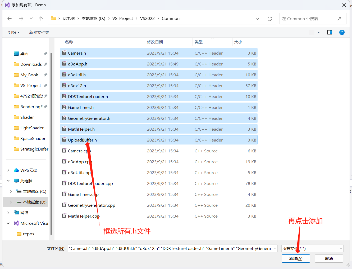Click the 文件名 text field

pos(170,248)
